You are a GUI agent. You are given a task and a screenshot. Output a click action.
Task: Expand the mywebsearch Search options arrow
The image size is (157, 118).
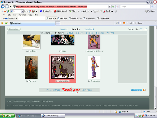click(x=55, y=18)
